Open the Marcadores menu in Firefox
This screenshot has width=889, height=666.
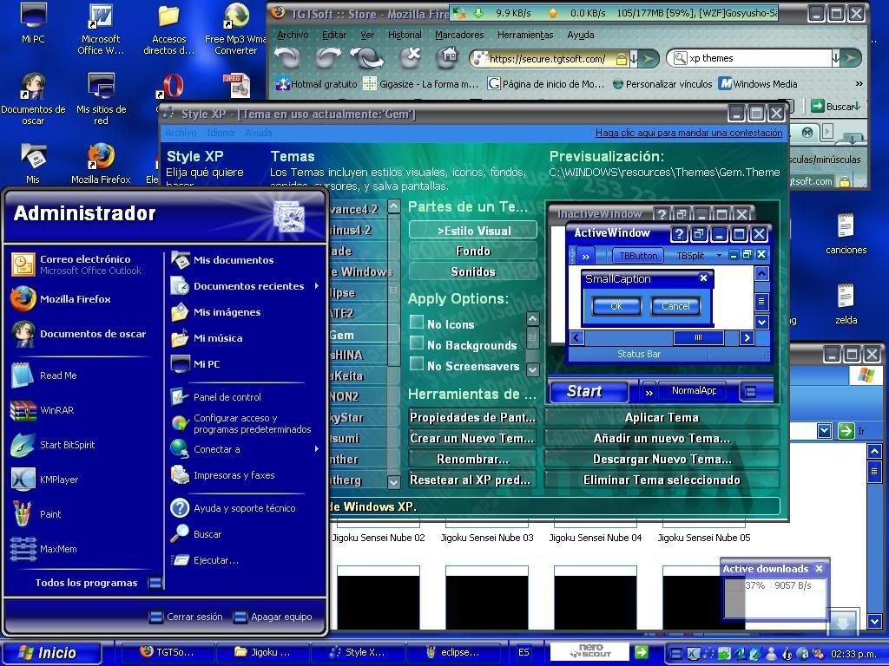pyautogui.click(x=459, y=35)
